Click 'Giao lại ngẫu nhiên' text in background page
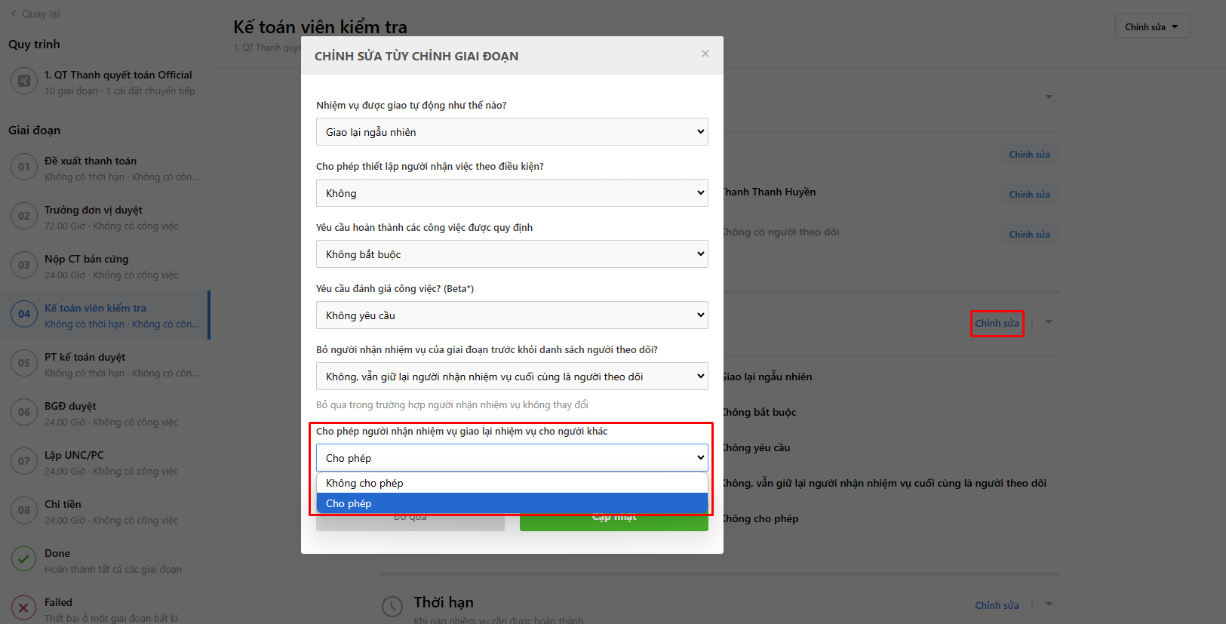 [767, 377]
